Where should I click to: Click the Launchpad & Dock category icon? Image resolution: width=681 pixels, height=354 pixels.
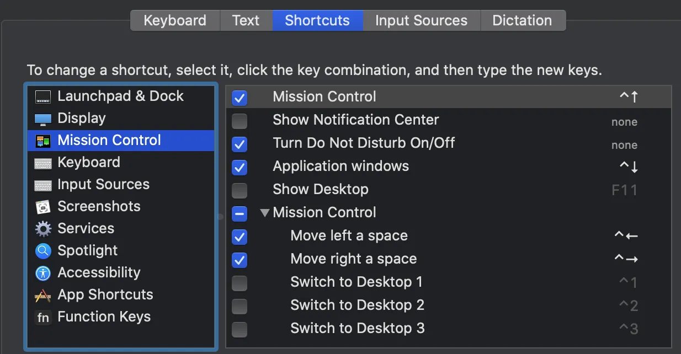pyautogui.click(x=43, y=97)
